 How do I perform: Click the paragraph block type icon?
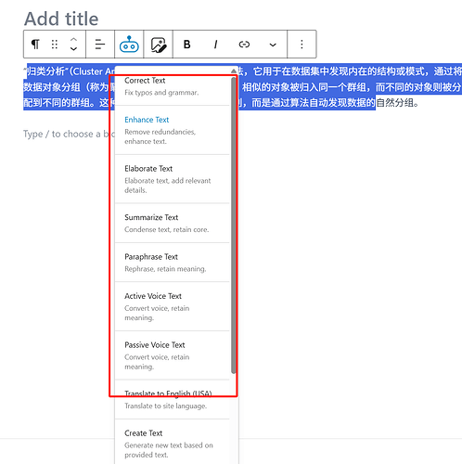(35, 45)
